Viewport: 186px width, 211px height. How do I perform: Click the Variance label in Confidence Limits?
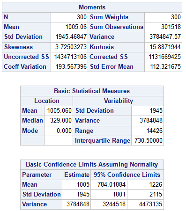[x=35, y=204]
